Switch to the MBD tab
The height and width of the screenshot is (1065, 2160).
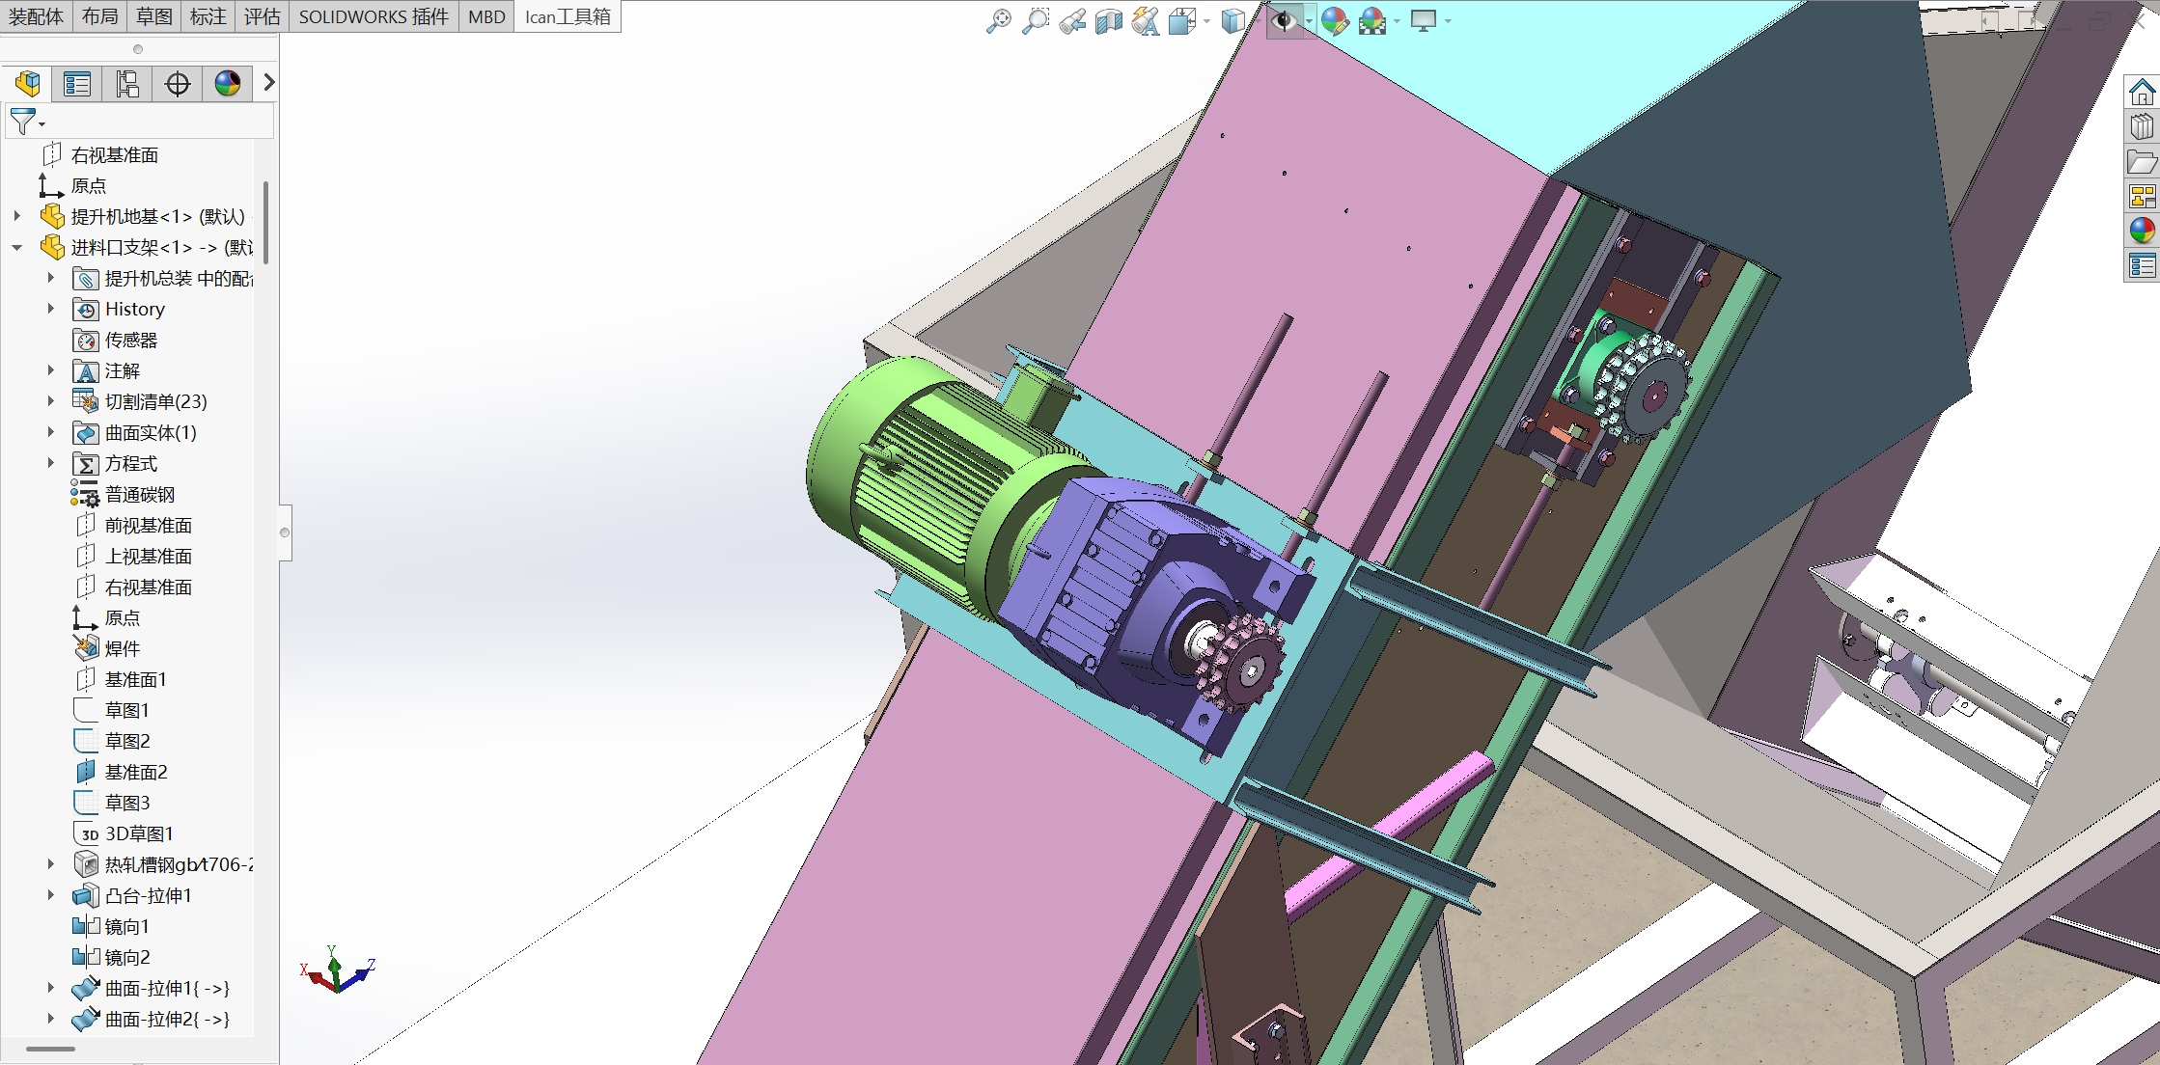pos(487,16)
